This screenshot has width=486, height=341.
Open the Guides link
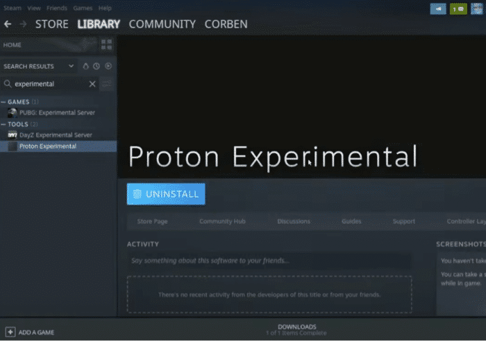pyautogui.click(x=351, y=221)
